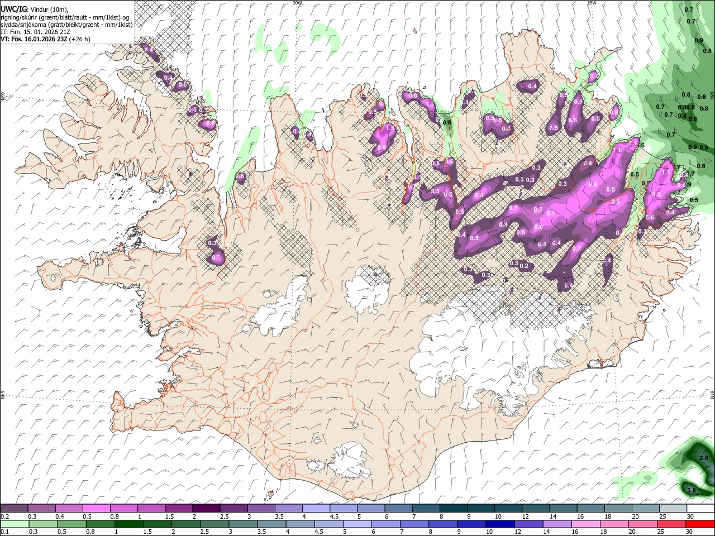
Task: Click the valid time 'VT: Fös. 16.01.2026 23Z'
Action: coord(34,39)
